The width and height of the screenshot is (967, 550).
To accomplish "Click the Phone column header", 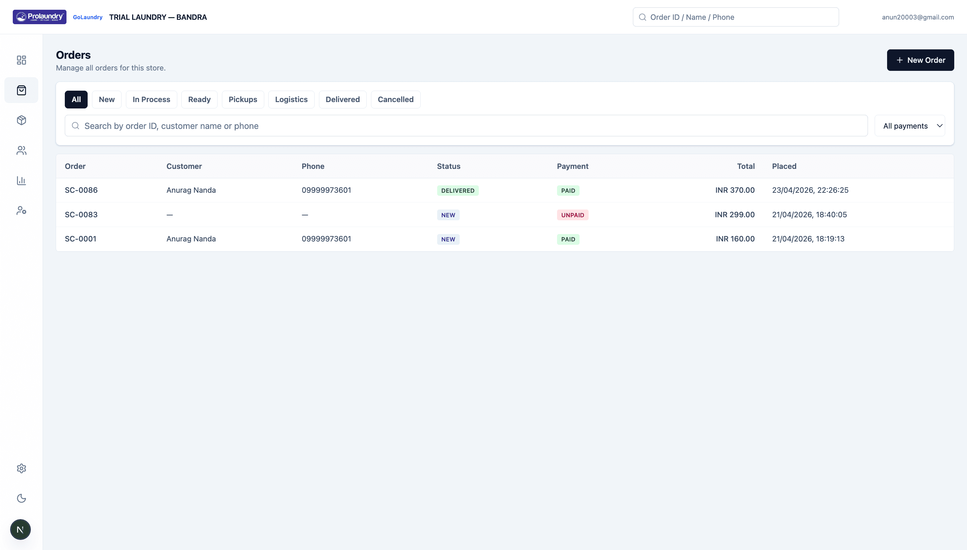I will click(313, 166).
